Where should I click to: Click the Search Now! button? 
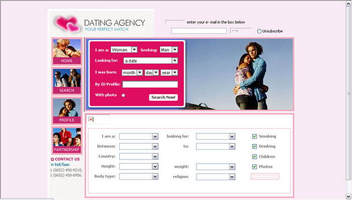point(163,97)
